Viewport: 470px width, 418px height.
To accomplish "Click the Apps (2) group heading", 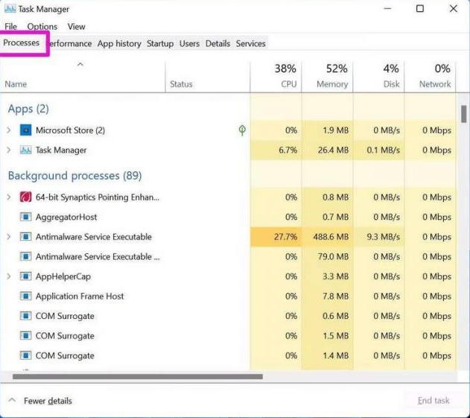I will point(28,109).
